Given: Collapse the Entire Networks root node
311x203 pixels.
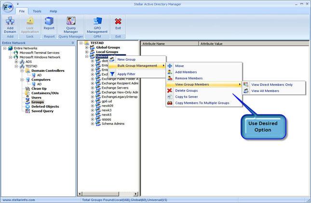Looking at the screenshot, I should click(x=5, y=48).
